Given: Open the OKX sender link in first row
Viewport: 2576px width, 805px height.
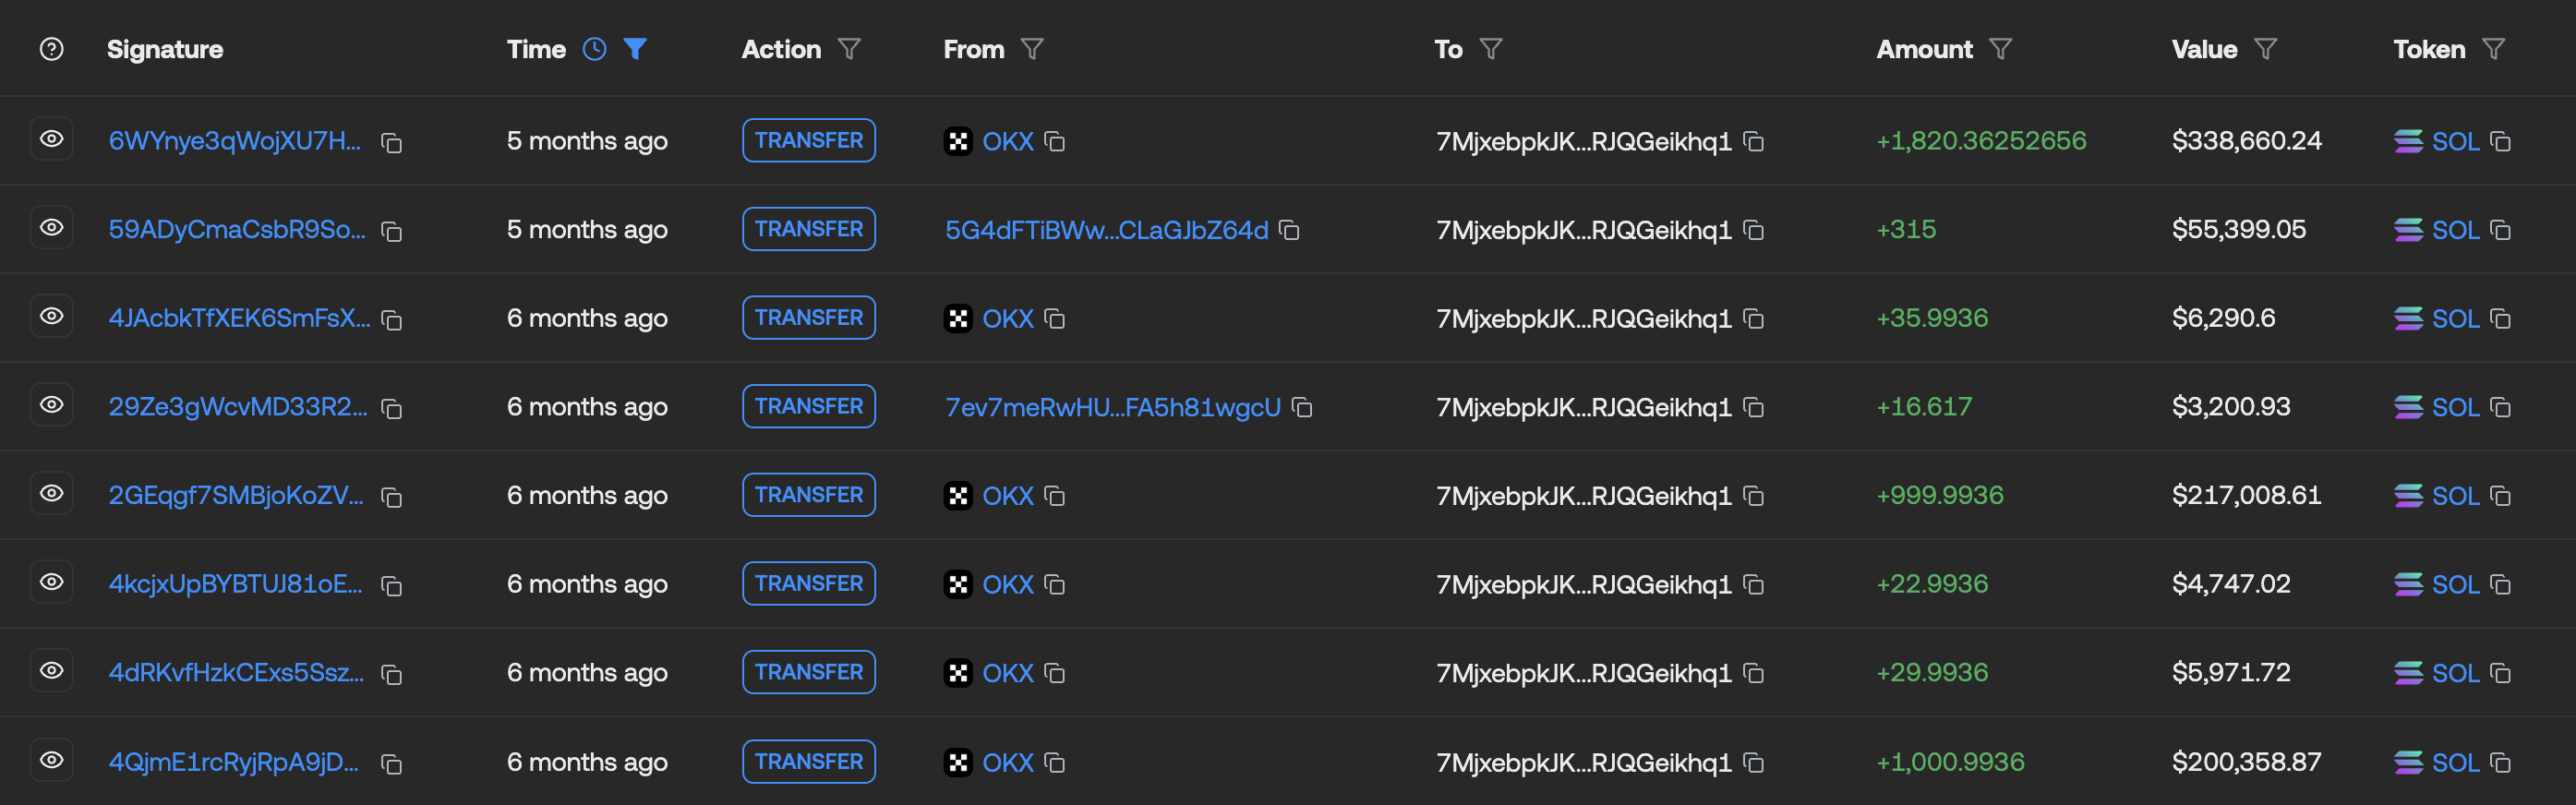Looking at the screenshot, I should click(x=1007, y=142).
